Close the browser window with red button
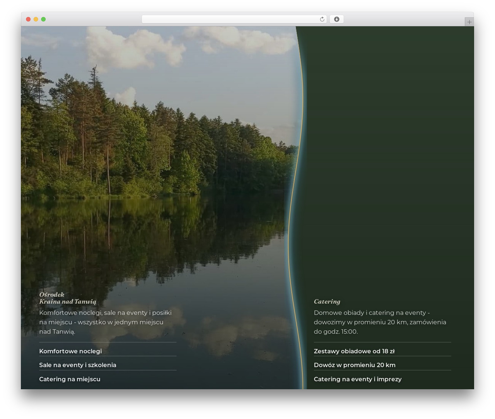This screenshot has width=495, height=419. coord(28,19)
